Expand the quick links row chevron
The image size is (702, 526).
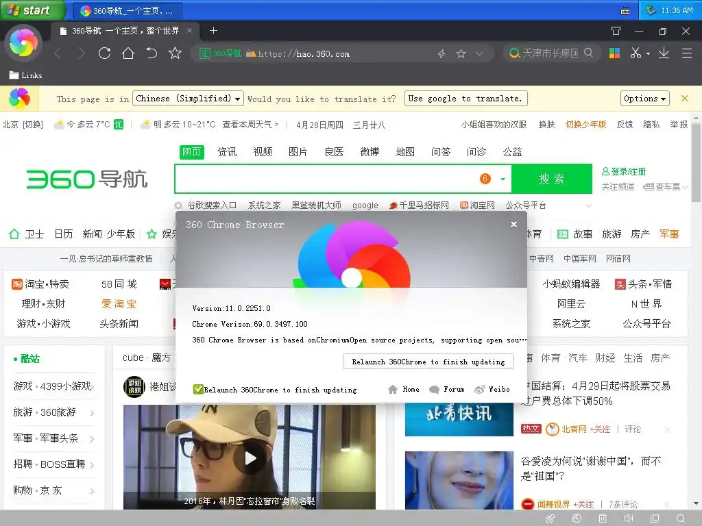589,205
